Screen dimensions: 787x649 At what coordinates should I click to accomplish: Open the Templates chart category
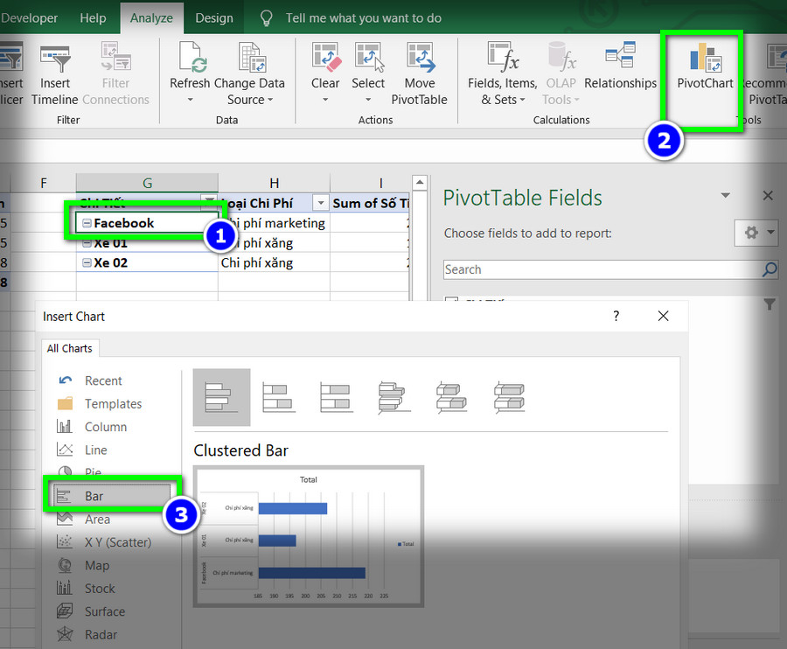click(x=114, y=403)
